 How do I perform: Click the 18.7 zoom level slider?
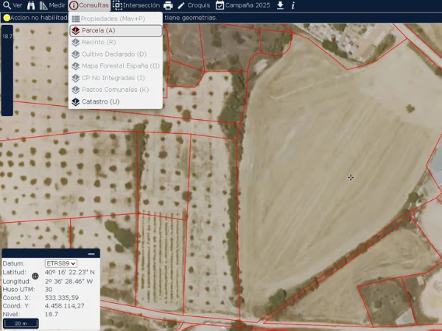(7, 70)
